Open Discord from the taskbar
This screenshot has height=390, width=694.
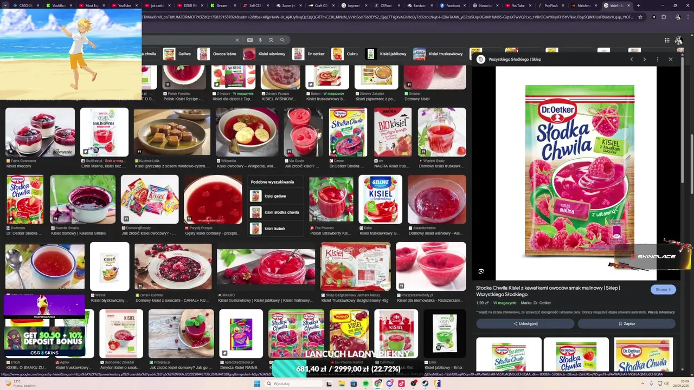(x=390, y=383)
